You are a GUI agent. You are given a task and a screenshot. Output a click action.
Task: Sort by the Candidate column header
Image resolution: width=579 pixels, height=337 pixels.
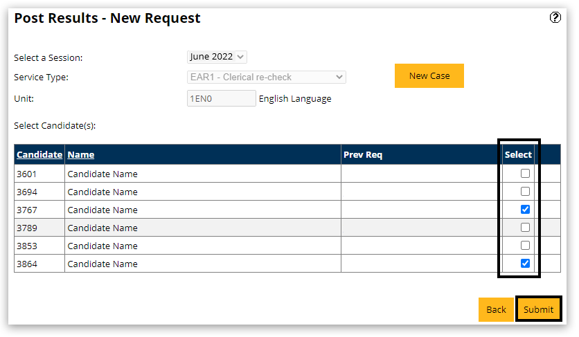coord(39,155)
